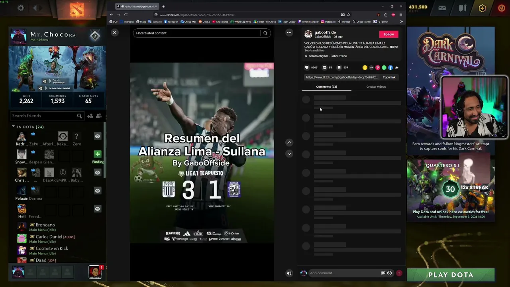Viewport: 510px width, 287px height.
Task: Share the video to WhatsApp
Action: 384,68
